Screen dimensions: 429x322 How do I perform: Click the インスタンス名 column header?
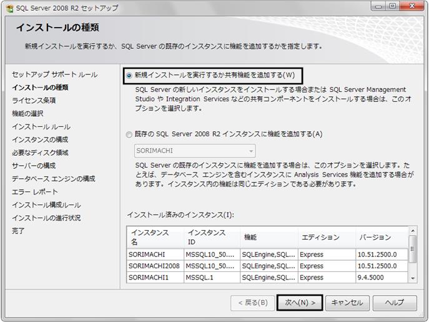click(155, 237)
